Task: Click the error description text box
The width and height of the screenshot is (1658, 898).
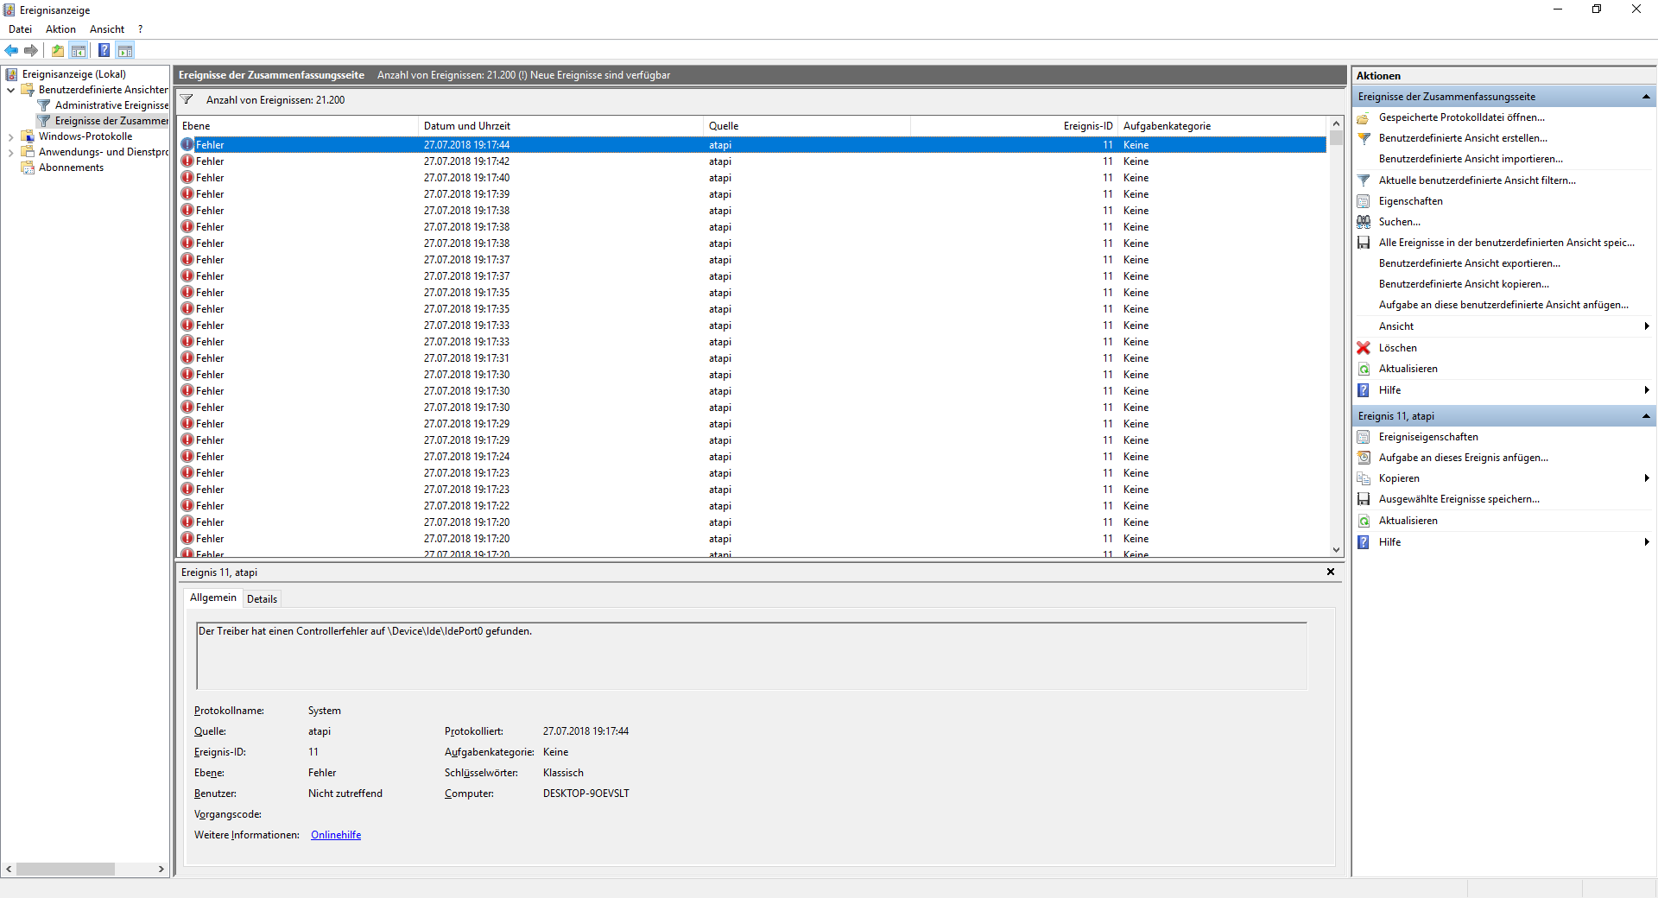Action: click(751, 655)
